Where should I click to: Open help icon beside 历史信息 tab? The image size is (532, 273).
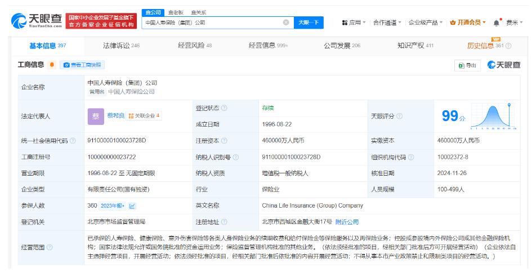click(x=508, y=46)
